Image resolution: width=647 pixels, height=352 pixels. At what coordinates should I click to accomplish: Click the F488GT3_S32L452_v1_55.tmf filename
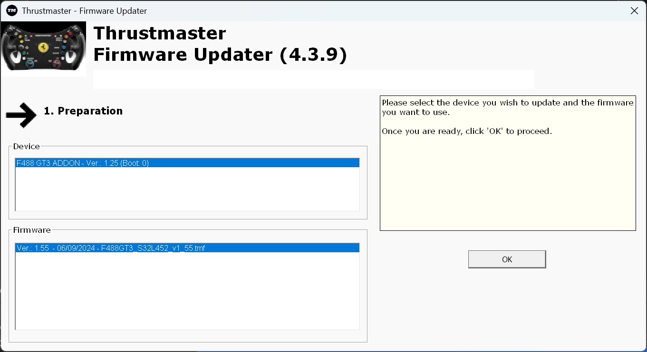click(151, 248)
